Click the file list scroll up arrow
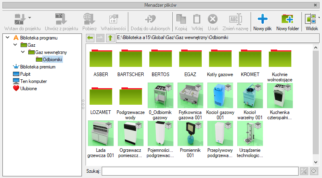Image resolution: width=322 pixels, height=178 pixels. pos(316,48)
